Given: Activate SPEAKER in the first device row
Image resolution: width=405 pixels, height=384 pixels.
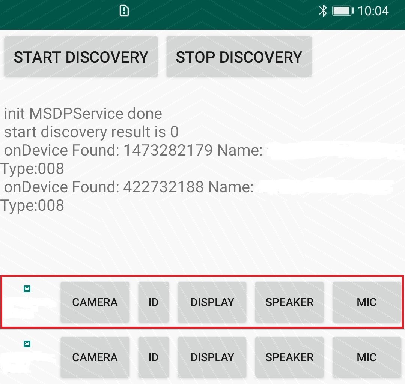Looking at the screenshot, I should click(289, 302).
